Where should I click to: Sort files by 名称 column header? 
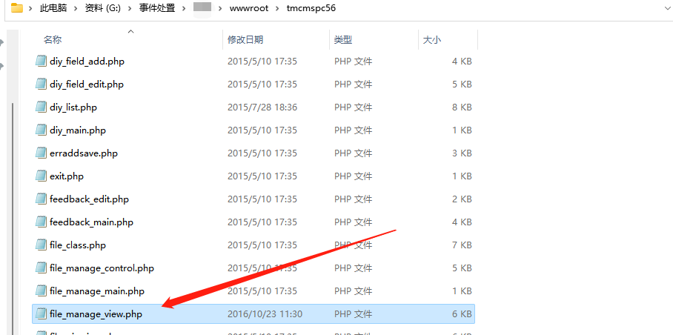tap(53, 39)
